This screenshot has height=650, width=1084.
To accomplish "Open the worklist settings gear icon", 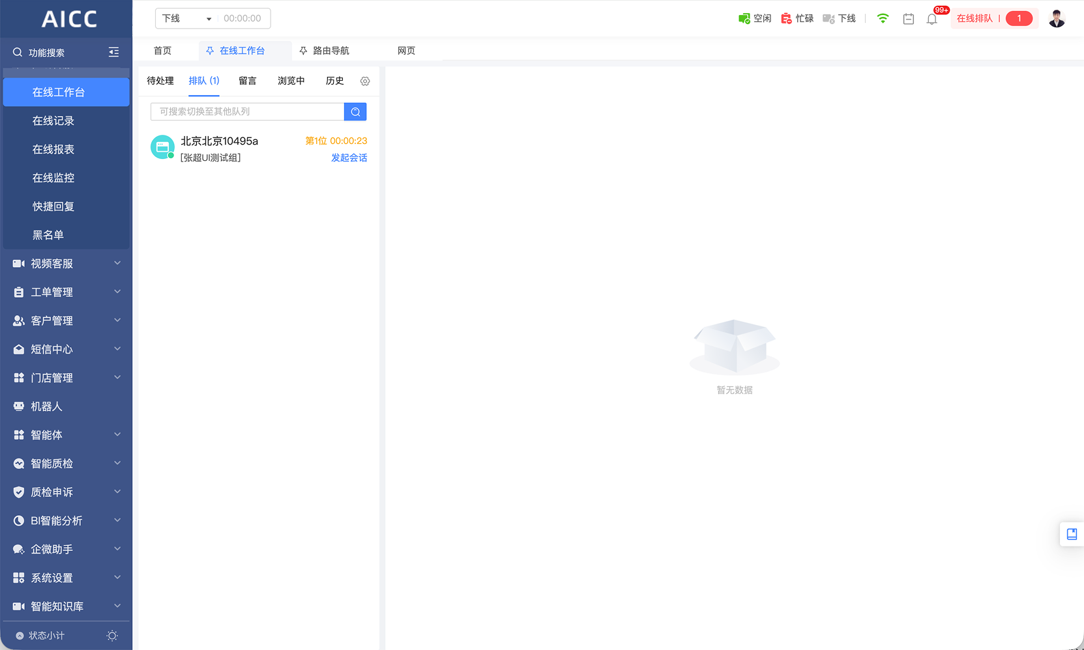I will point(365,81).
